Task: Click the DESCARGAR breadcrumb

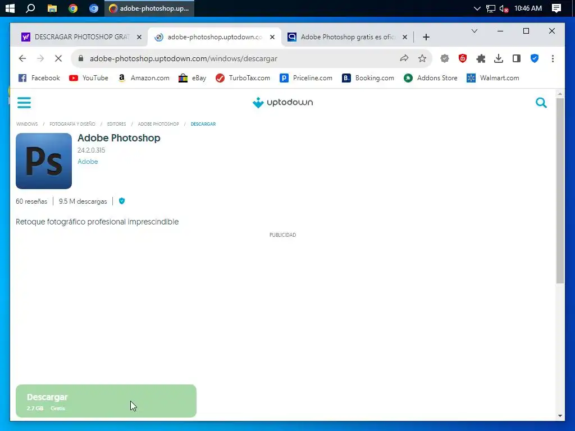Action: point(203,124)
